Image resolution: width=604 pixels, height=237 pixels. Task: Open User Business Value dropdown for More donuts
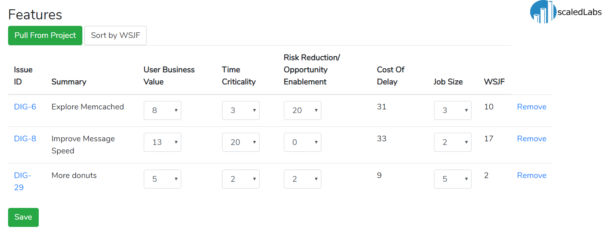[162, 179]
